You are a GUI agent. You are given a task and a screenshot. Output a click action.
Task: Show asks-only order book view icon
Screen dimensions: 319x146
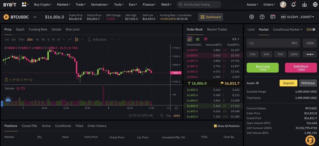[x=205, y=39]
